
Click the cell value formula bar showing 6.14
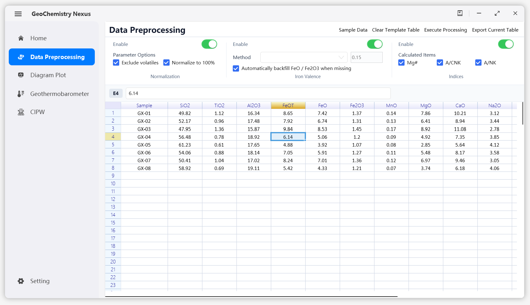258,93
